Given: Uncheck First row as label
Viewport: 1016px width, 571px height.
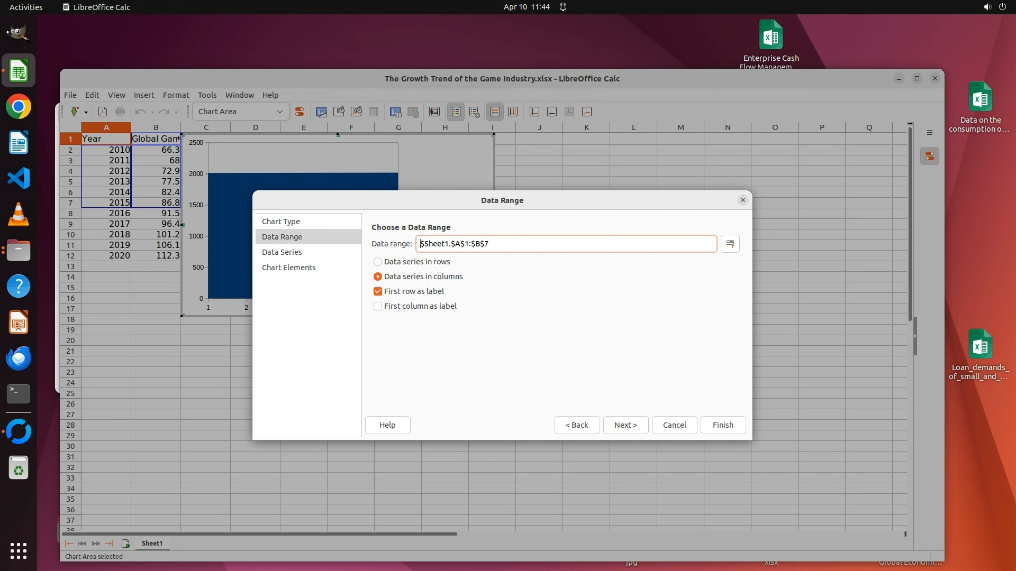Looking at the screenshot, I should (378, 291).
